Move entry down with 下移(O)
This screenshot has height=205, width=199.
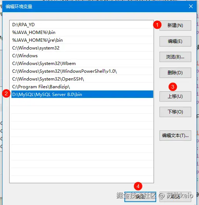click(175, 112)
